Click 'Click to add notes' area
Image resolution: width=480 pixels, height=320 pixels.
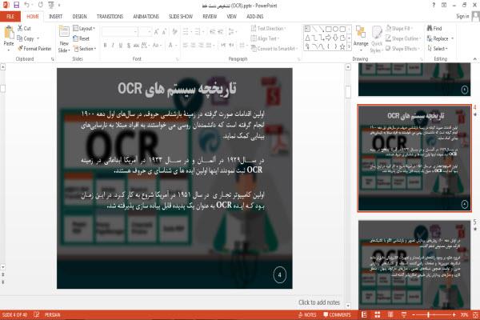pos(319,302)
